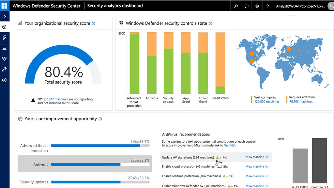The image size is (334, 188).
Task: Open the help question mark icon
Action: tap(267, 6)
